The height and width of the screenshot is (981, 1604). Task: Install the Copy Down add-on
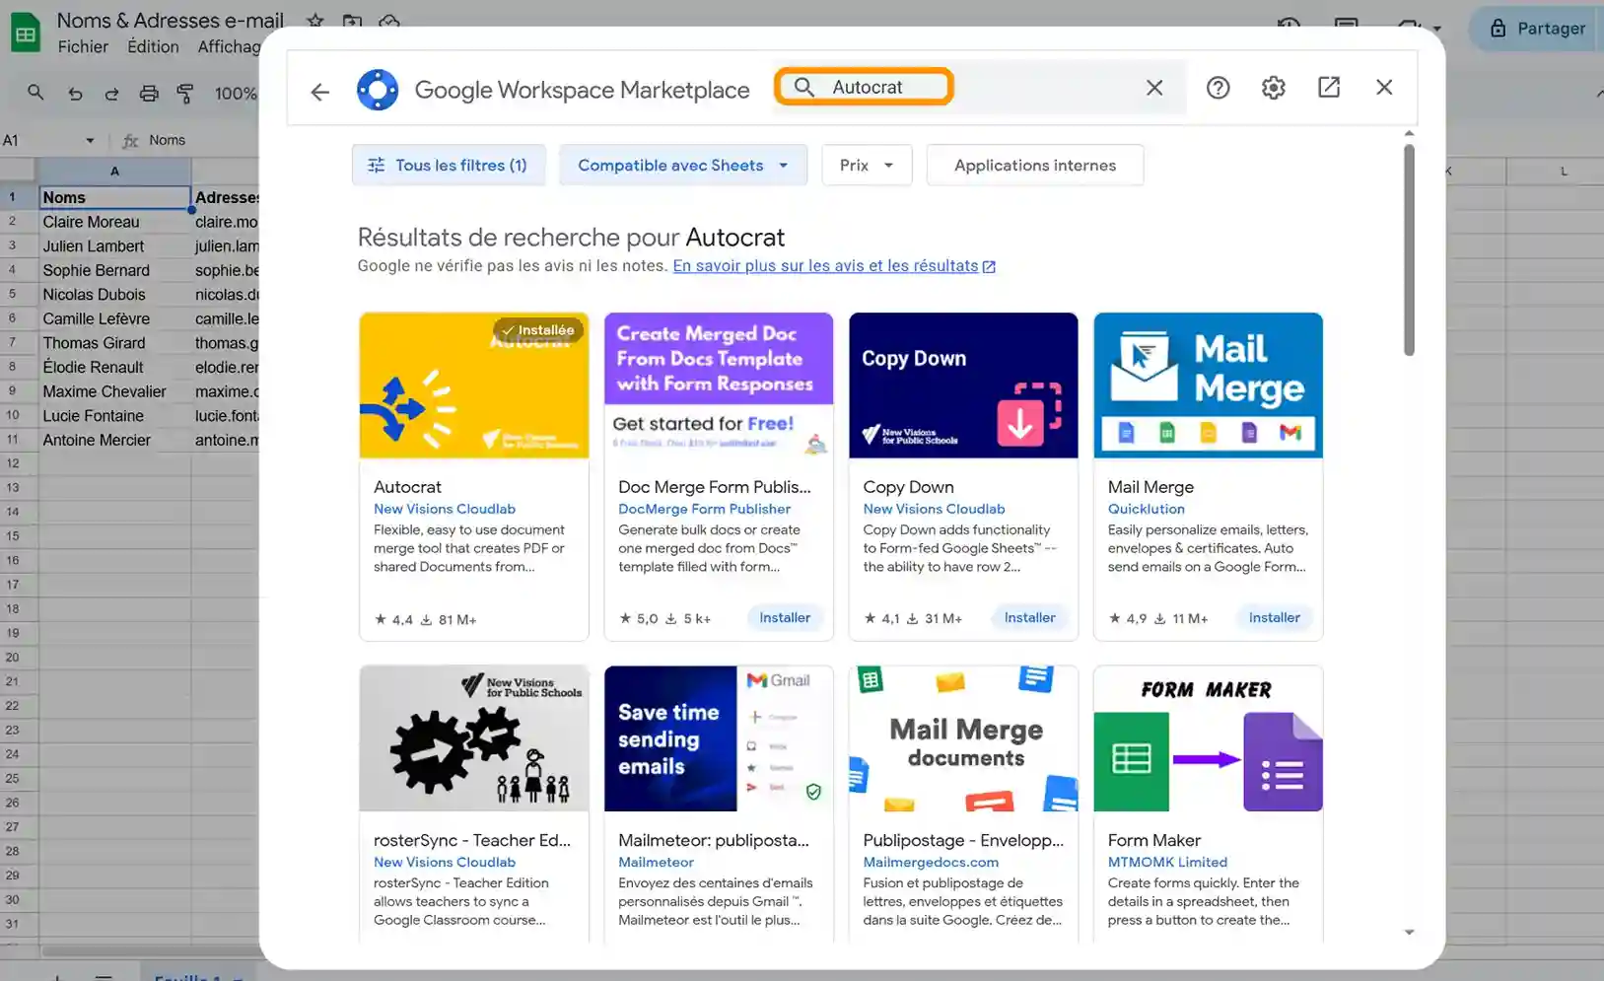[1029, 617]
